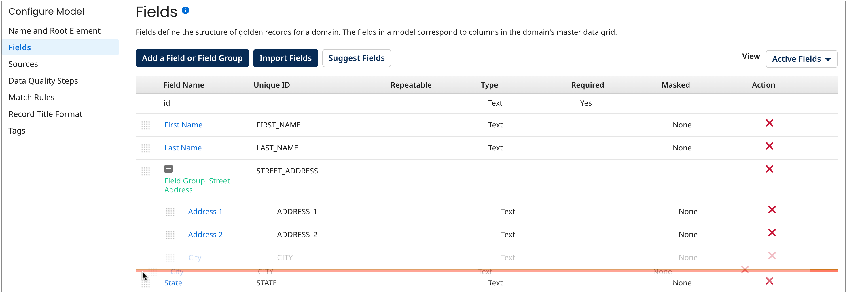Delete the Last Name field
Viewport: 847px width, 294px height.
(x=769, y=146)
